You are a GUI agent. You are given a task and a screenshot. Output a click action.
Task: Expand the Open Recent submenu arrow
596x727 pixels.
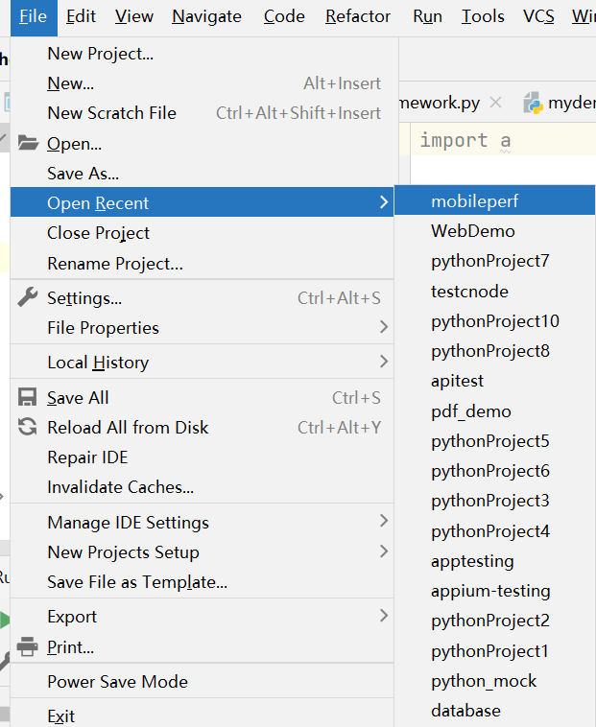click(384, 202)
